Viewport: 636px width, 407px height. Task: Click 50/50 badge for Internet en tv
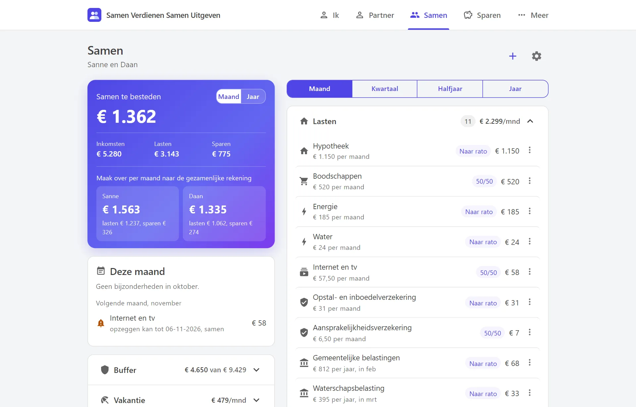click(x=488, y=272)
